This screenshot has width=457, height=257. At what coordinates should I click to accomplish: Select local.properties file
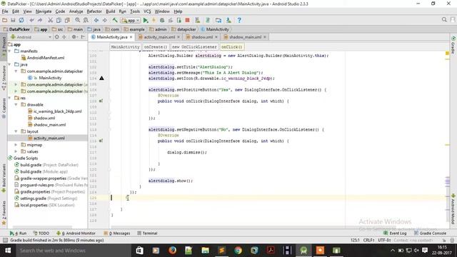coord(34,205)
